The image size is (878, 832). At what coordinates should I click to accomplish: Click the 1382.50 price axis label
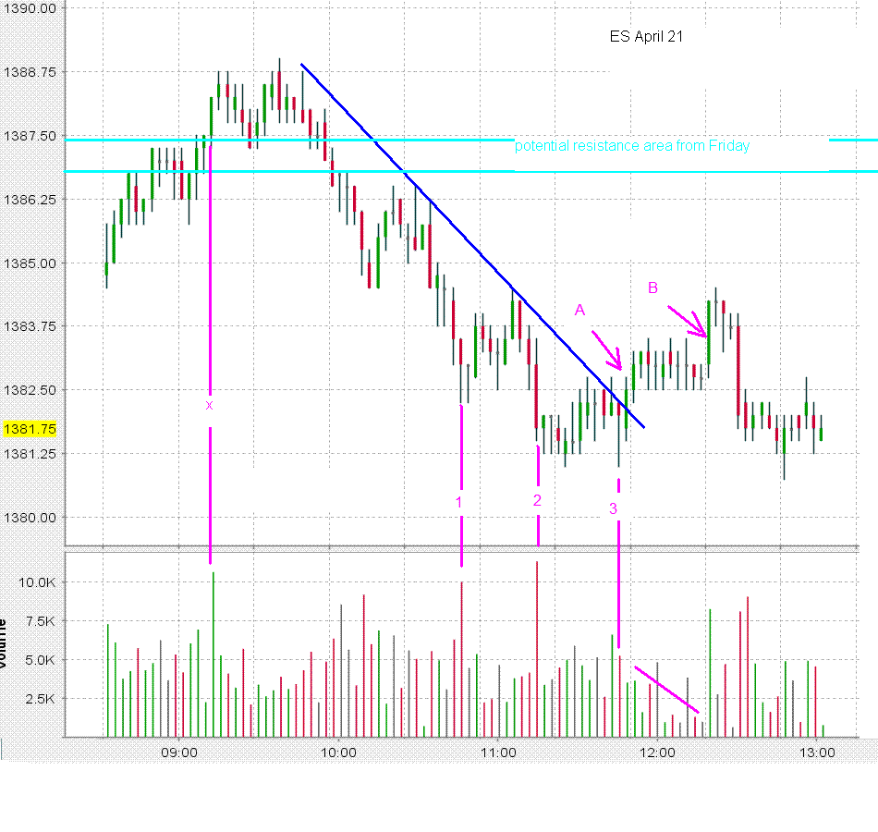coord(30,390)
